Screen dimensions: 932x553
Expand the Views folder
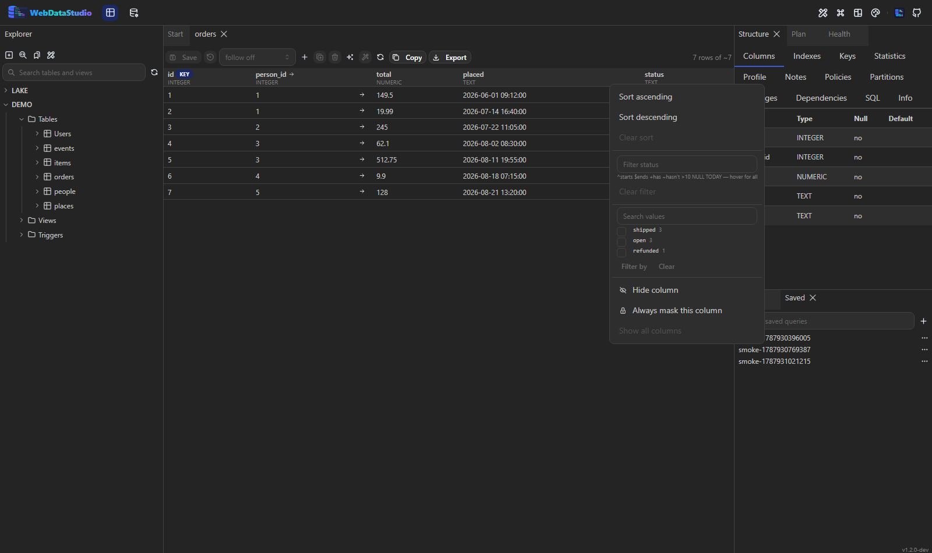(22, 220)
